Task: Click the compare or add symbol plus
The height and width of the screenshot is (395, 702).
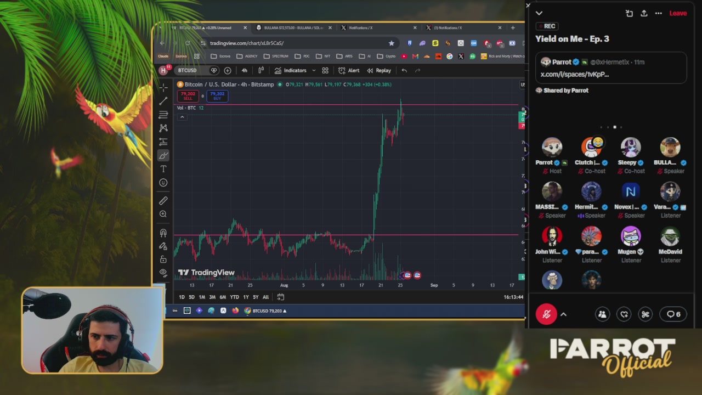Action: [x=228, y=70]
